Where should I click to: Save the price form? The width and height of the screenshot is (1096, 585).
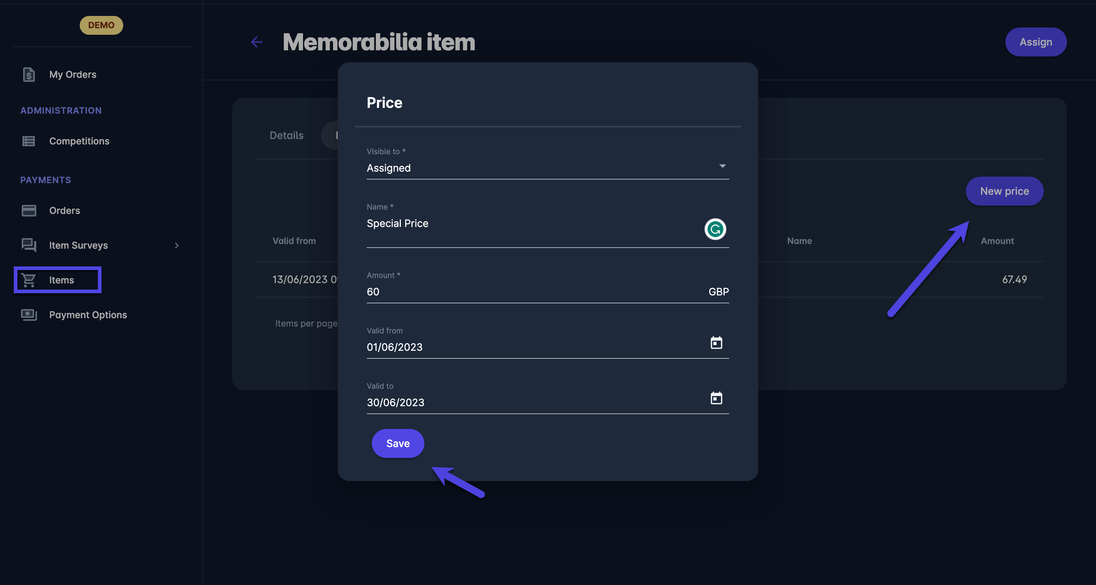pyautogui.click(x=397, y=443)
